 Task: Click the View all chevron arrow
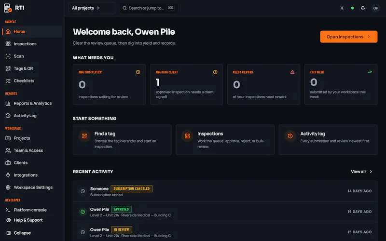tap(371, 172)
